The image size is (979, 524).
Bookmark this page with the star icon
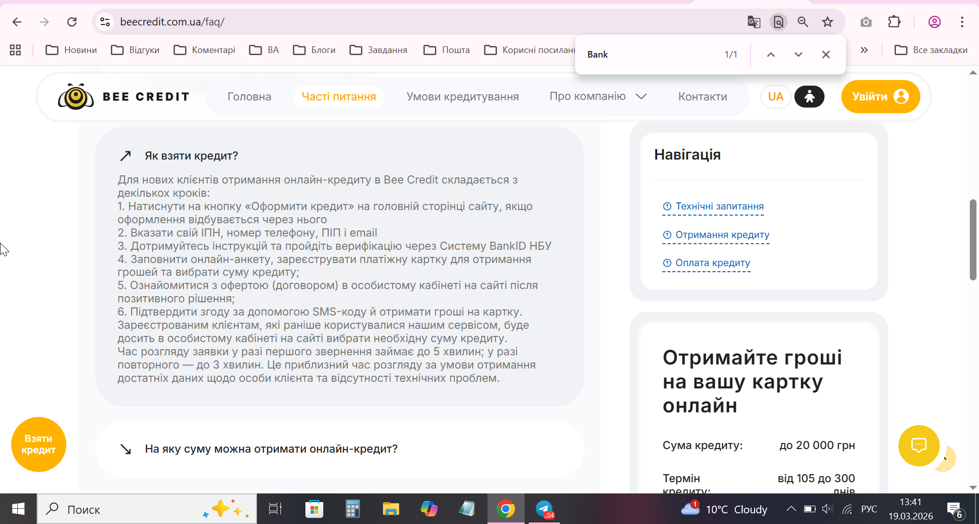click(x=828, y=22)
